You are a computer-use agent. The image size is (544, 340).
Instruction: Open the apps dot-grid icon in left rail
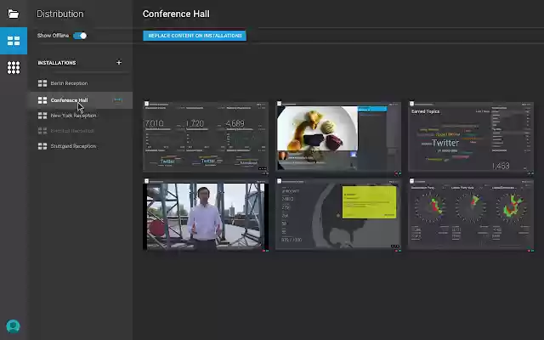coord(13,67)
